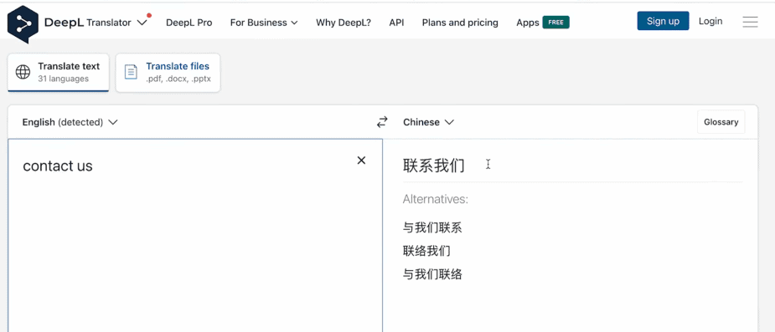Image resolution: width=775 pixels, height=332 pixels.
Task: Select the Translate text tab
Action: 59,72
